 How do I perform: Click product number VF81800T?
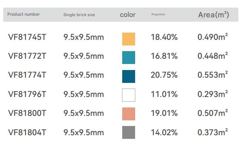pyautogui.click(x=27, y=113)
